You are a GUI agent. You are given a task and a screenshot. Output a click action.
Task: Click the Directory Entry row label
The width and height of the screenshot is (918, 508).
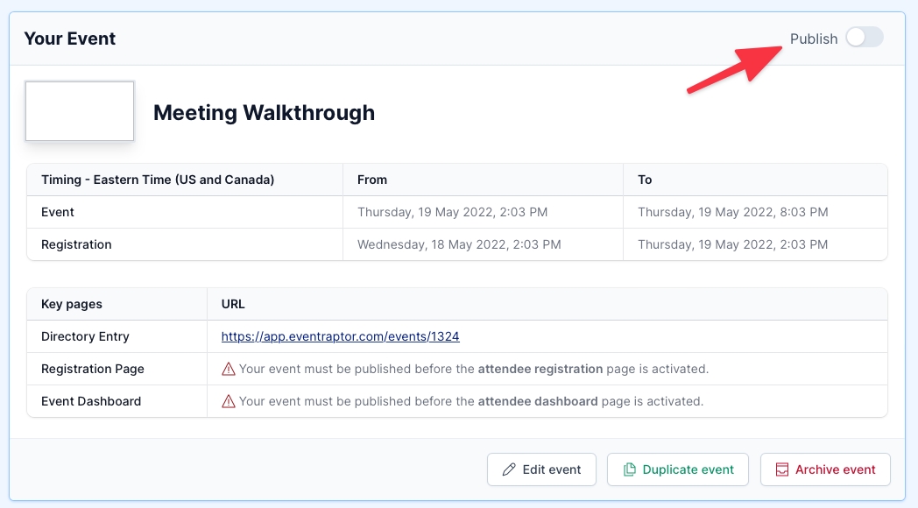(85, 336)
